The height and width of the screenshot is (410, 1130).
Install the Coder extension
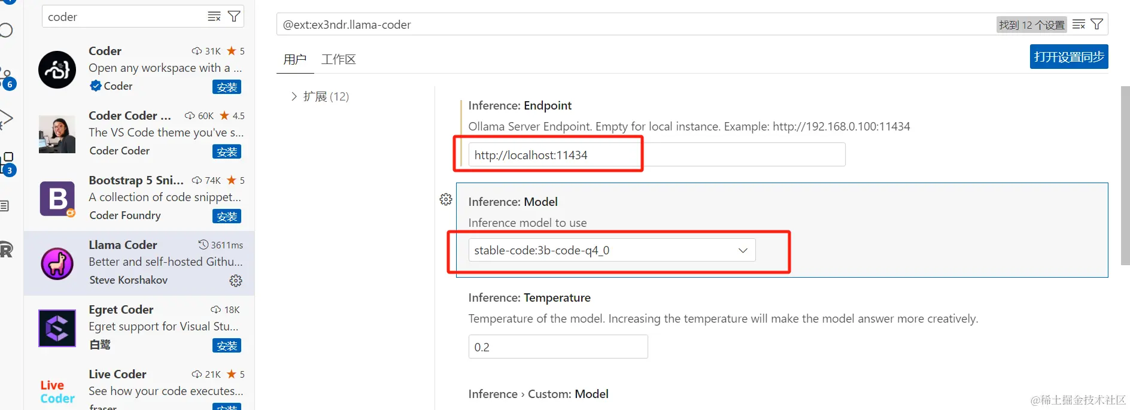(227, 87)
